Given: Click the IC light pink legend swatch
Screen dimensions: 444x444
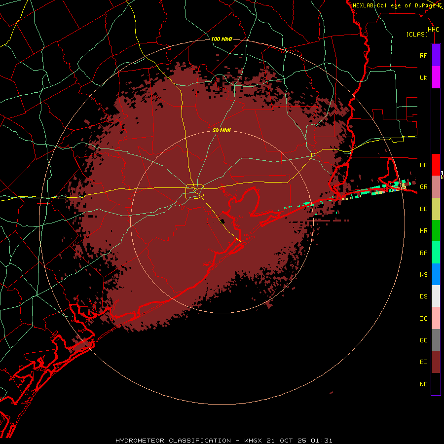Looking at the screenshot, I should [436, 318].
